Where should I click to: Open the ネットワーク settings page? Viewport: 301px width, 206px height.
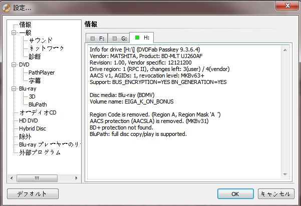pyautogui.click(x=47, y=48)
